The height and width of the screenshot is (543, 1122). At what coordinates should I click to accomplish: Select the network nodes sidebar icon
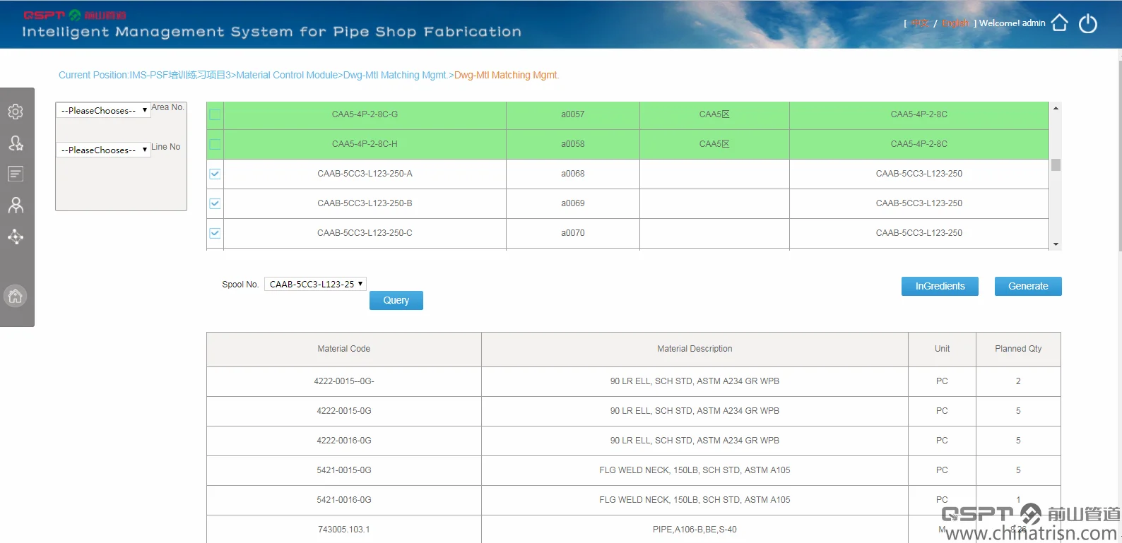pos(16,237)
